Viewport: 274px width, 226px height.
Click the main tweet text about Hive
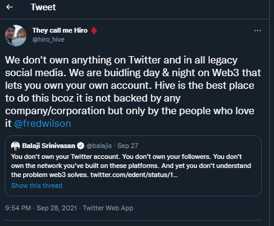pos(133,92)
